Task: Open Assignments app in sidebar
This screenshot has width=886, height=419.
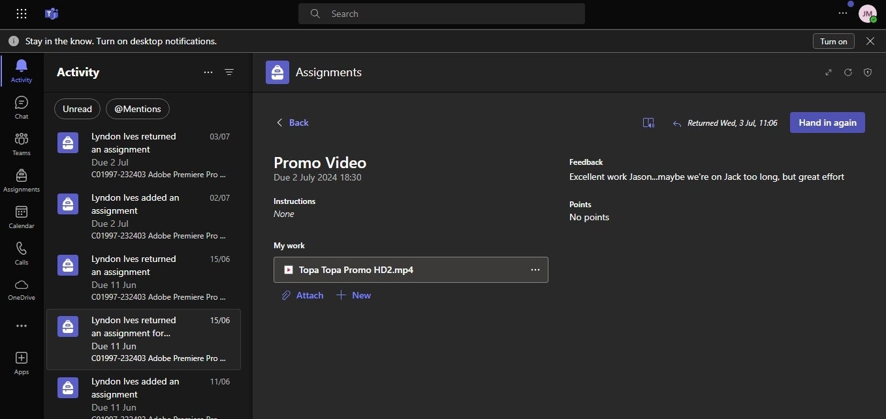Action: pyautogui.click(x=22, y=181)
